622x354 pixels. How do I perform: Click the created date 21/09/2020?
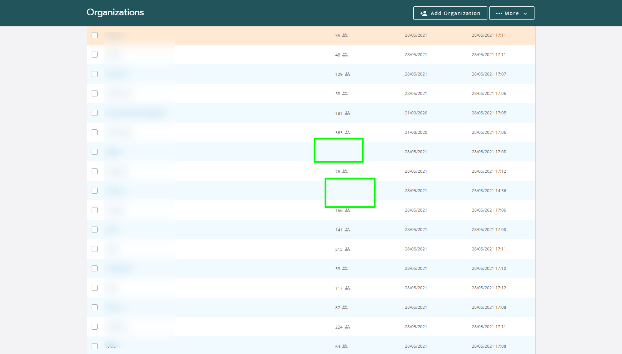[x=416, y=113]
